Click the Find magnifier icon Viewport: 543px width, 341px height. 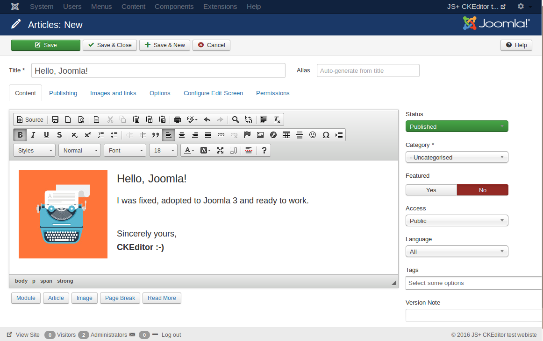click(x=236, y=120)
